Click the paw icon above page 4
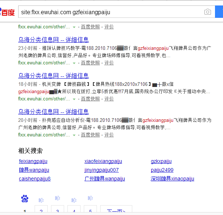This screenshot has width=223, height=215. [x=74, y=200]
